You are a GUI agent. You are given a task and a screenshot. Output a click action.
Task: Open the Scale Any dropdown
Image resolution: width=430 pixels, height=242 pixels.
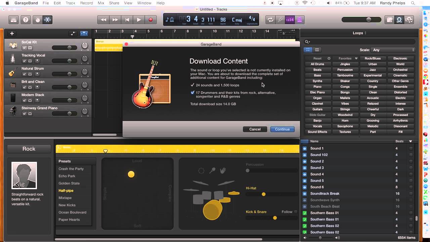tap(393, 50)
